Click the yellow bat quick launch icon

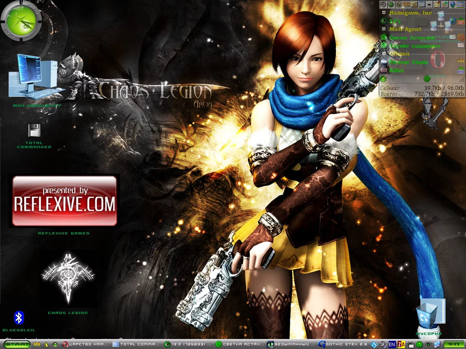click(37, 344)
